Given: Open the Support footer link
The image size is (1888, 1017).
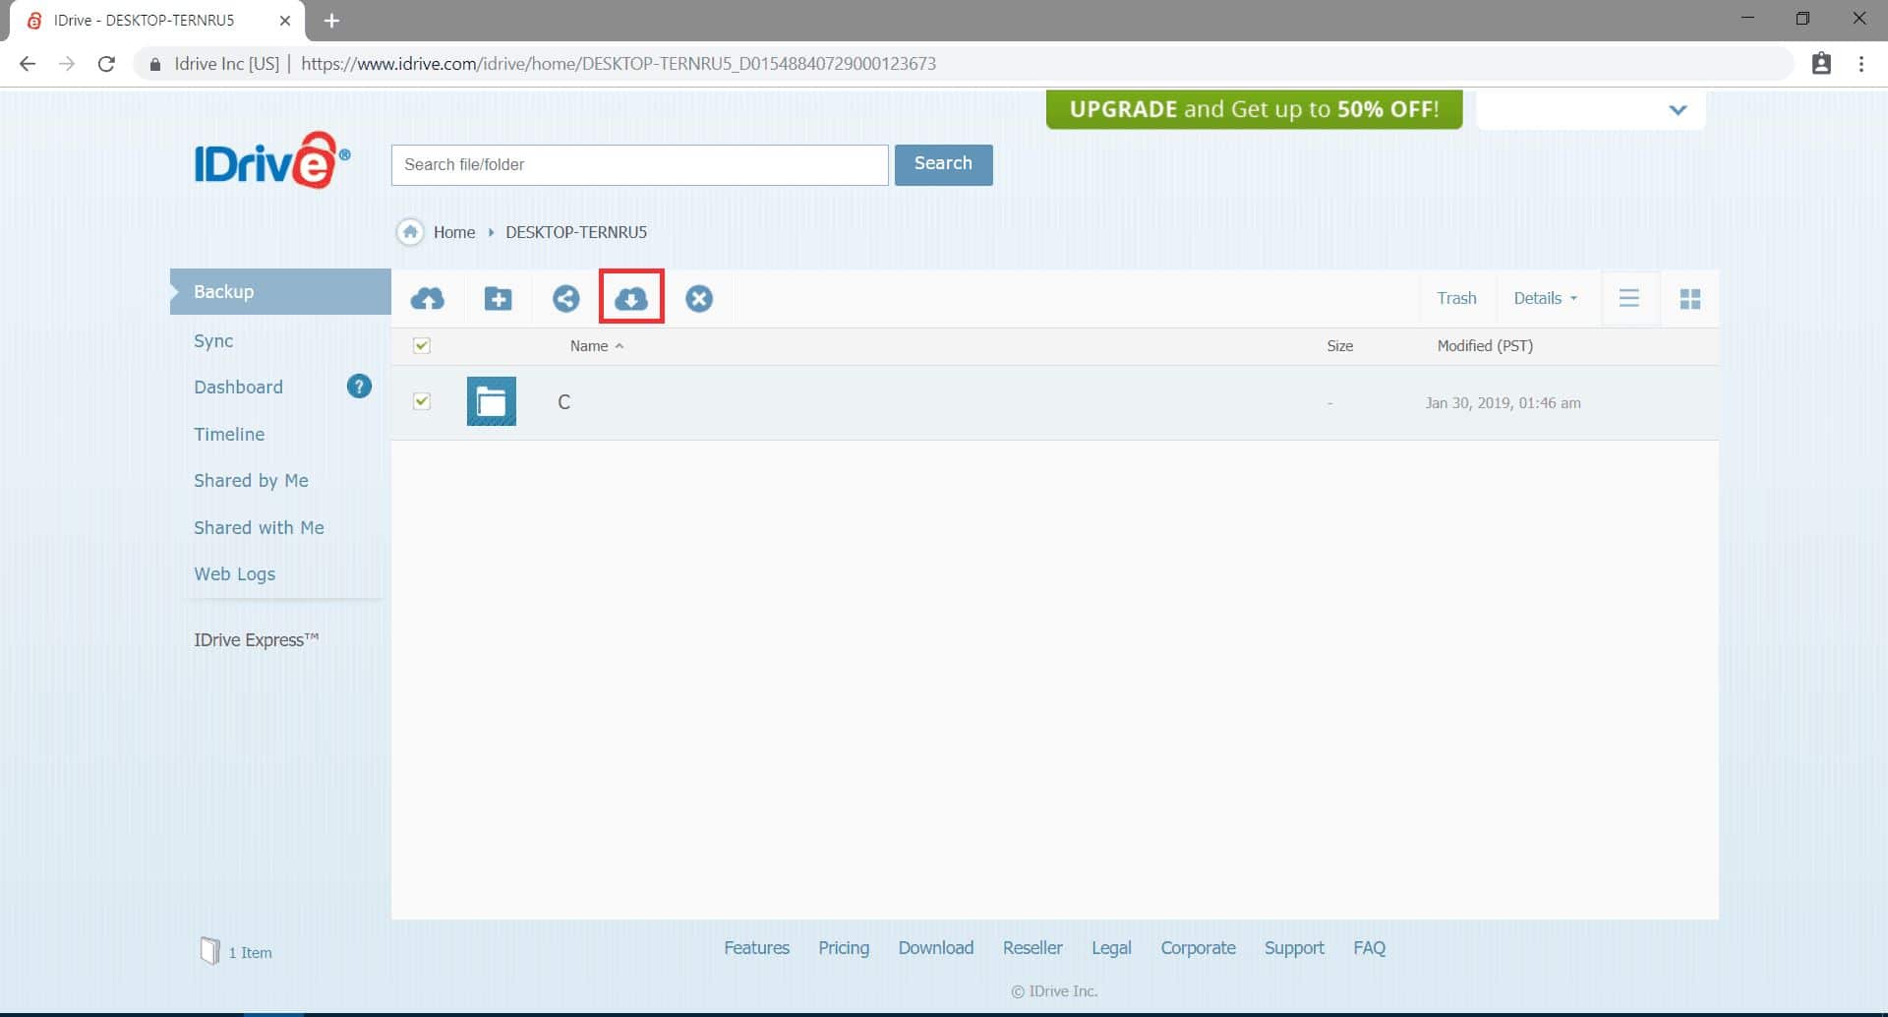Looking at the screenshot, I should click(1294, 947).
